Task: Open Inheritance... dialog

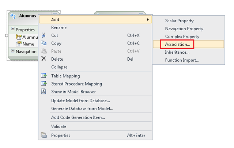Action: pyautogui.click(x=177, y=52)
